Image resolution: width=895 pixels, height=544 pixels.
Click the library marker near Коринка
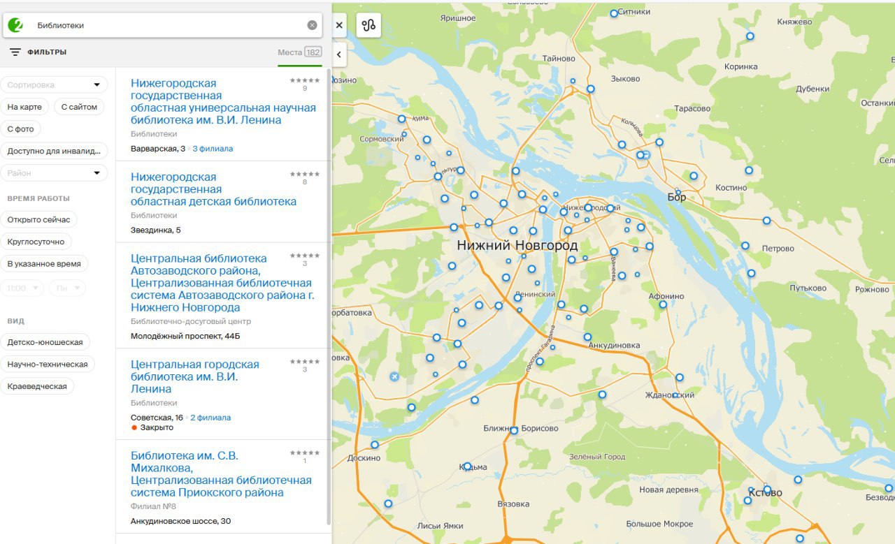click(x=750, y=36)
